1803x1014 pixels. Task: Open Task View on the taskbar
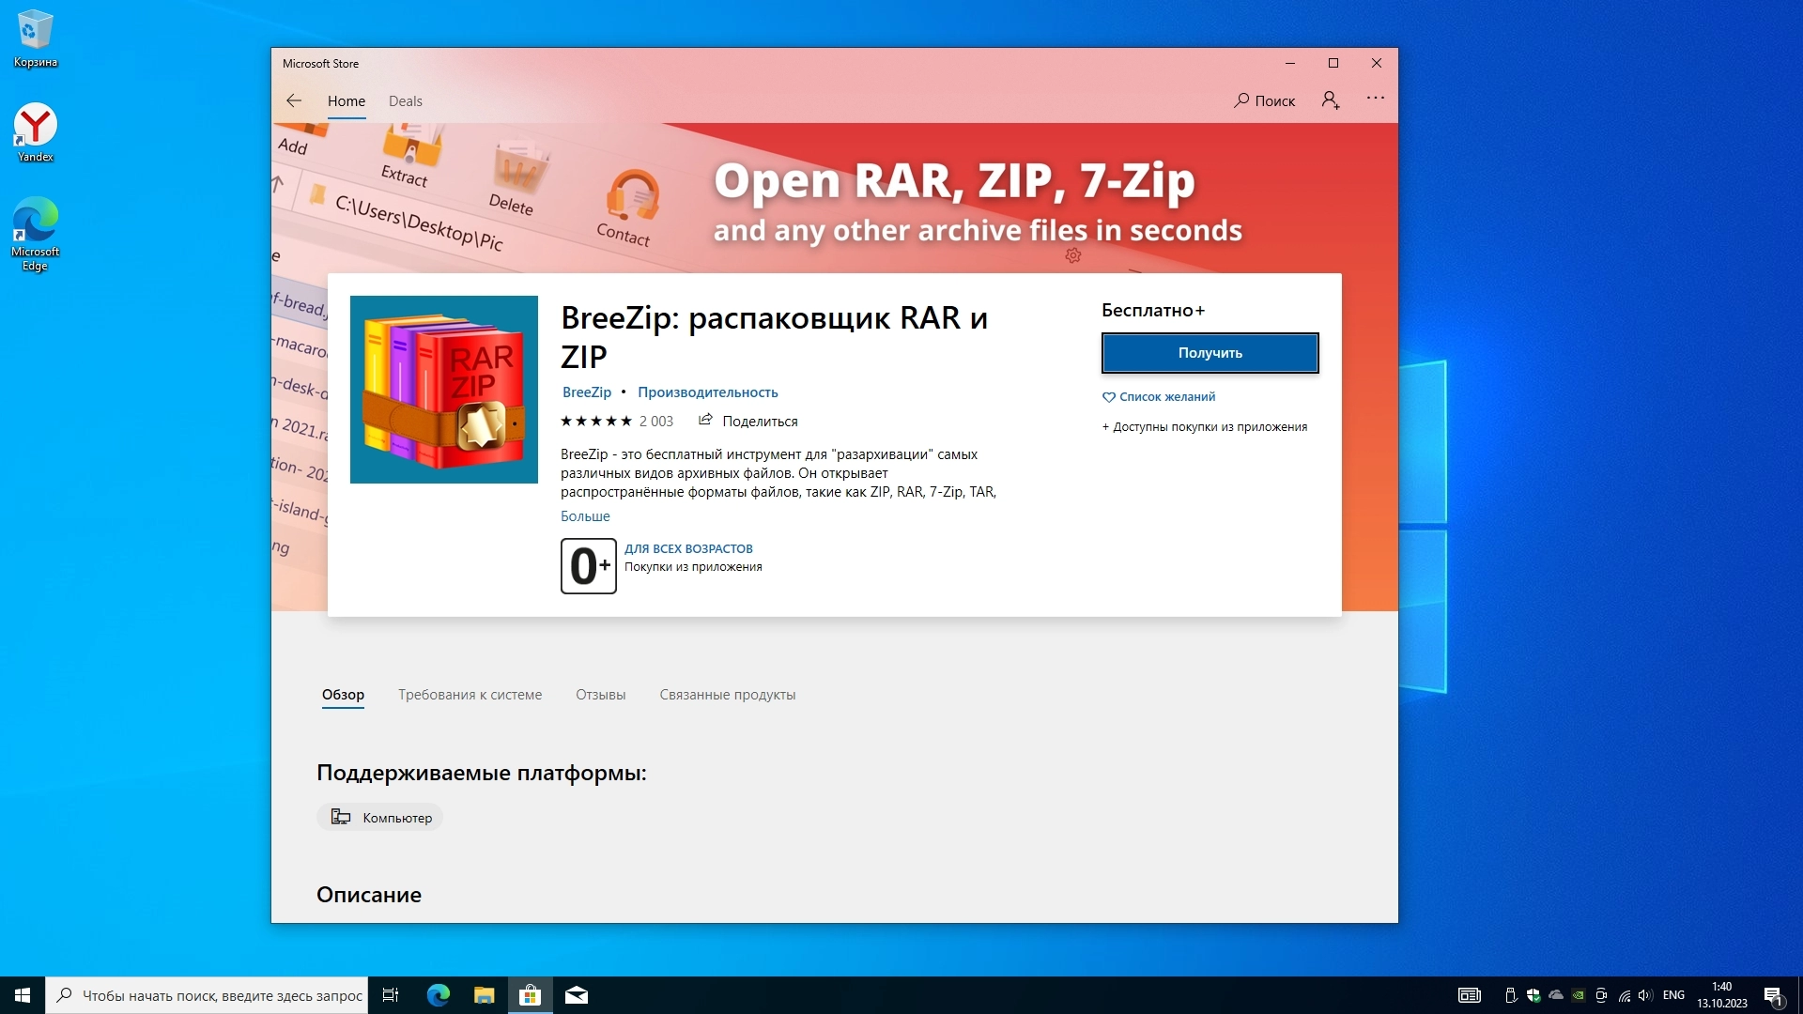point(391,995)
